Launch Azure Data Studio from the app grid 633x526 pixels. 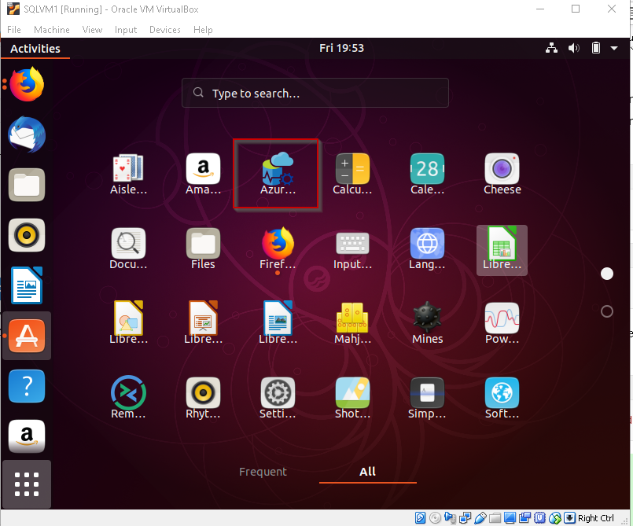278,174
